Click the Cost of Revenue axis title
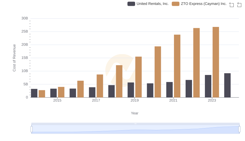 pos(14,58)
